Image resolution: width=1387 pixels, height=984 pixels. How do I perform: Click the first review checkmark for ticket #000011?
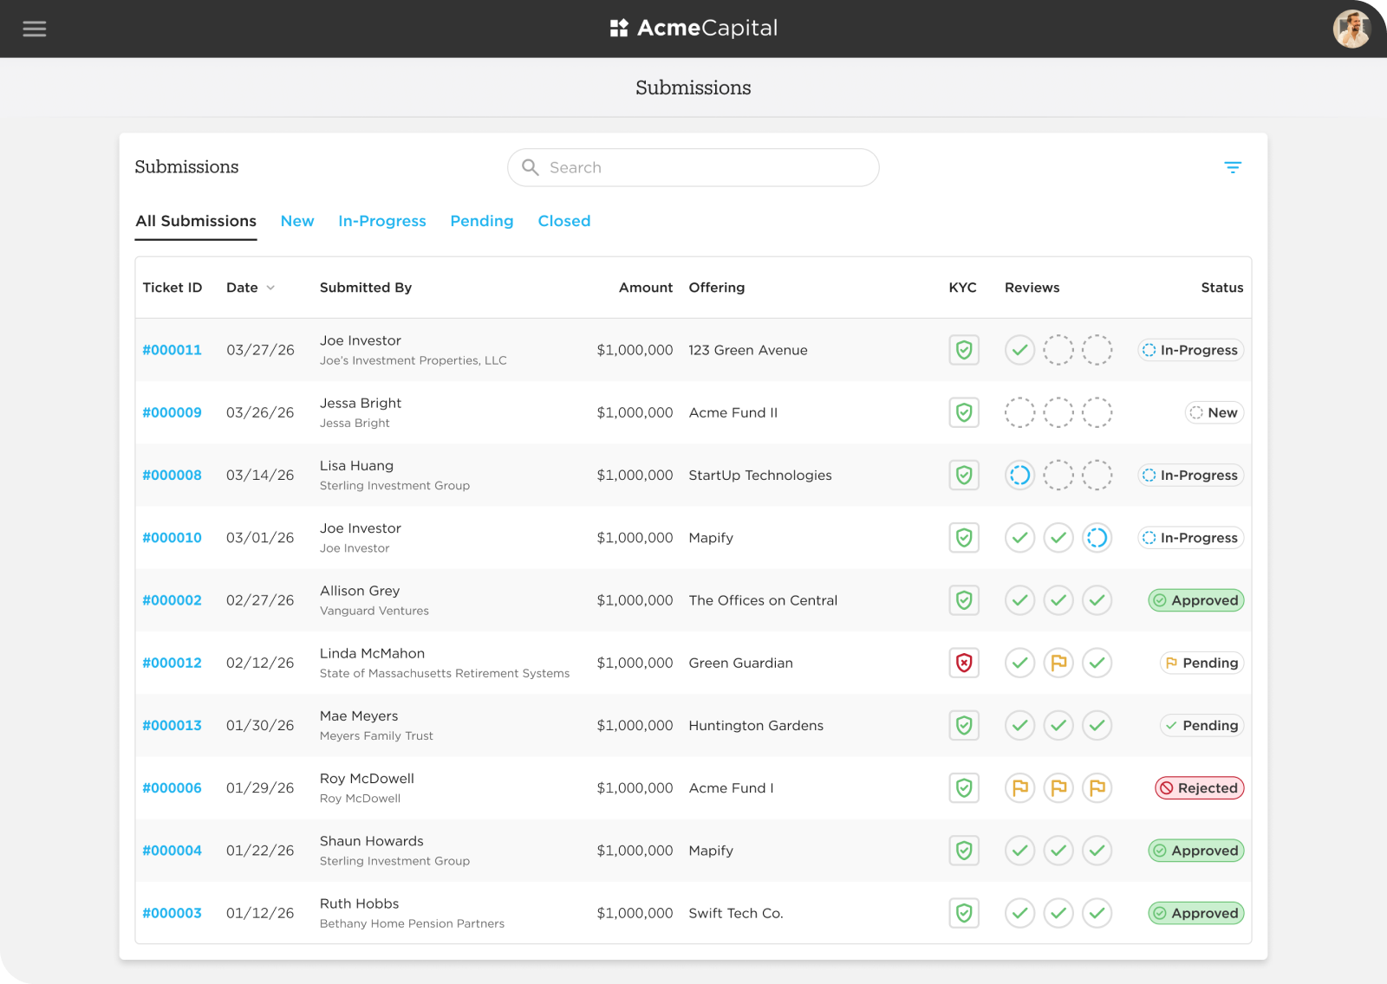(1020, 350)
